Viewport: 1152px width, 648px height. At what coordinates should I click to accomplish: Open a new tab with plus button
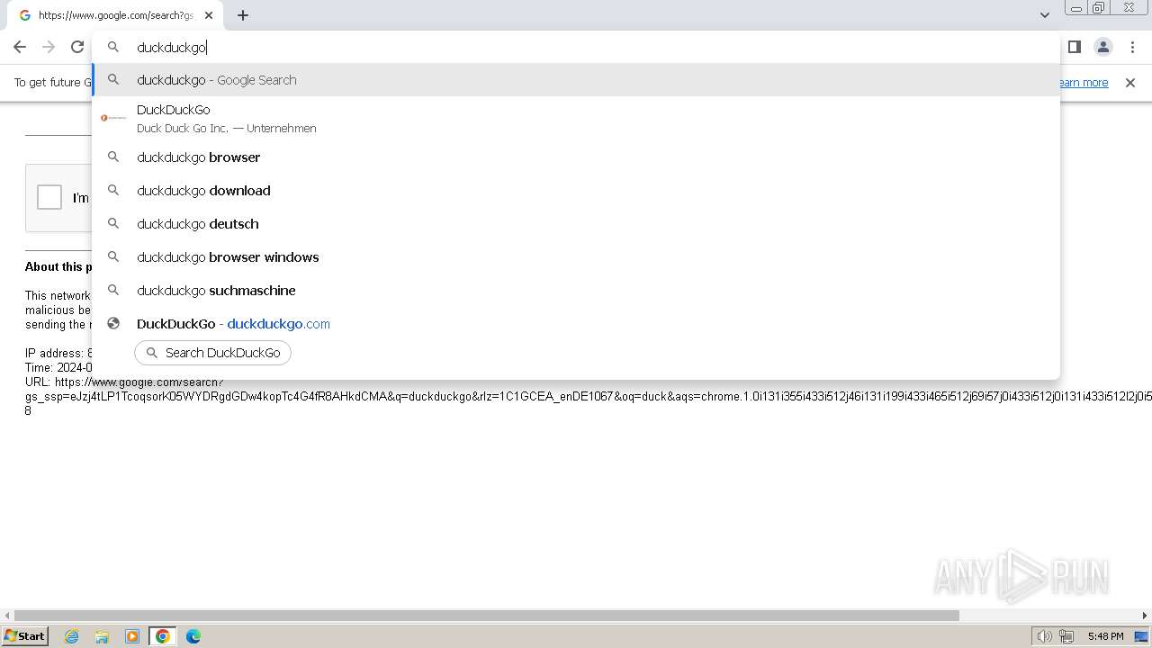243,15
